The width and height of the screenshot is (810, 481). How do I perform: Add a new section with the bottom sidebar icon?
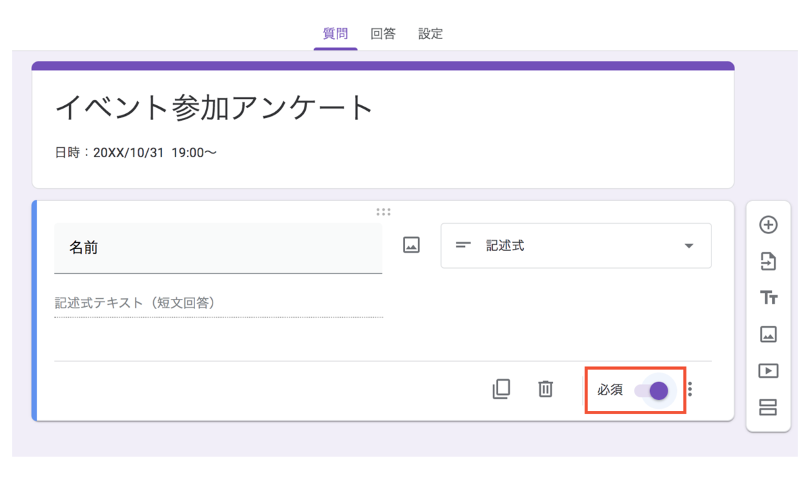point(768,406)
